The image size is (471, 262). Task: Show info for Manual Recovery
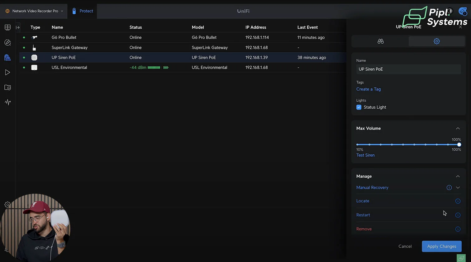point(449,187)
